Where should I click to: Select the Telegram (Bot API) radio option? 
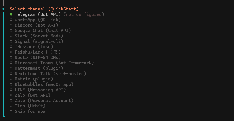coord(37,14)
